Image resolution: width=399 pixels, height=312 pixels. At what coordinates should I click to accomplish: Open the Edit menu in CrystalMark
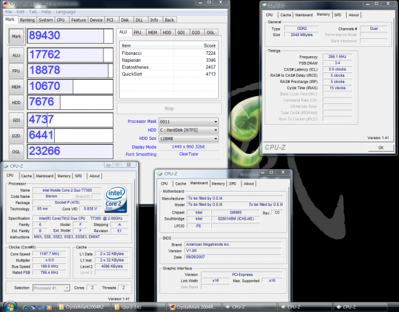point(21,12)
